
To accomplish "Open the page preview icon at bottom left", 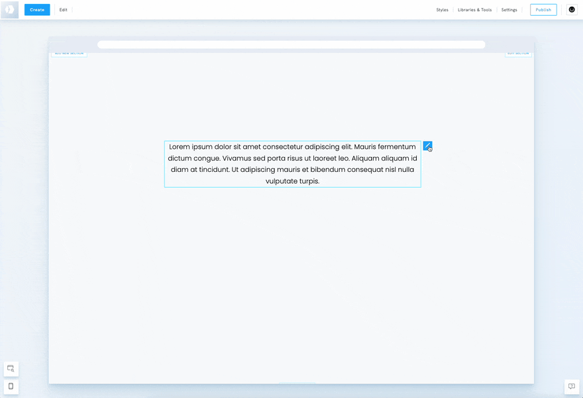I will [x=11, y=369].
